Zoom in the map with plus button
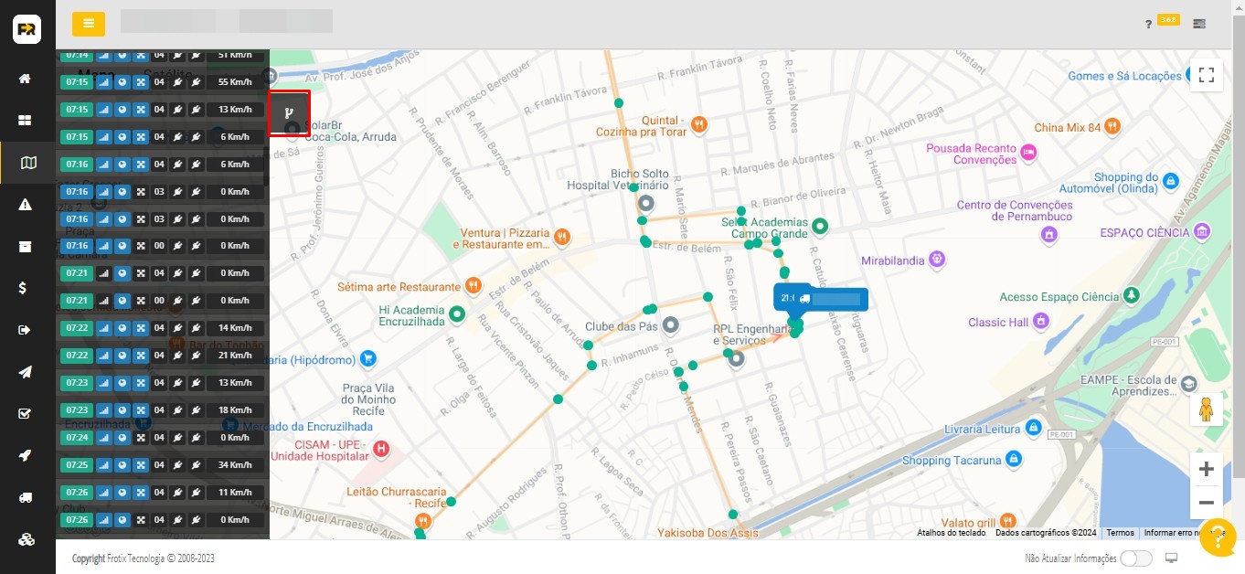The image size is (1245, 574). point(1206,469)
